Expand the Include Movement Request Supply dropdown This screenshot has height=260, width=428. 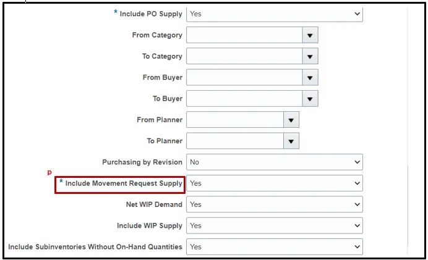point(275,183)
